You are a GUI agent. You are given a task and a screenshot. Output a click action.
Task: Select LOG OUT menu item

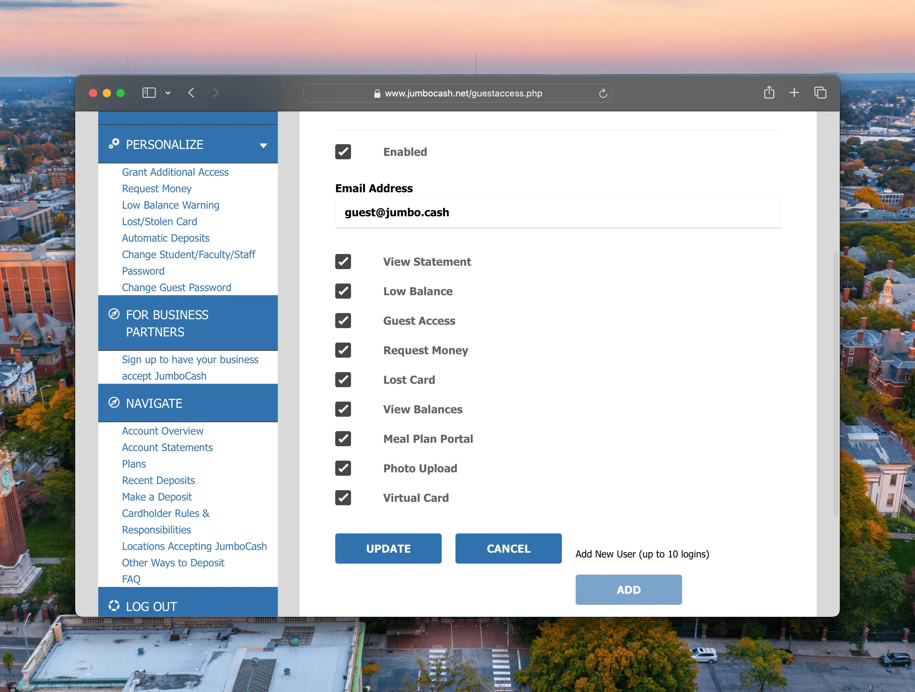tap(188, 602)
